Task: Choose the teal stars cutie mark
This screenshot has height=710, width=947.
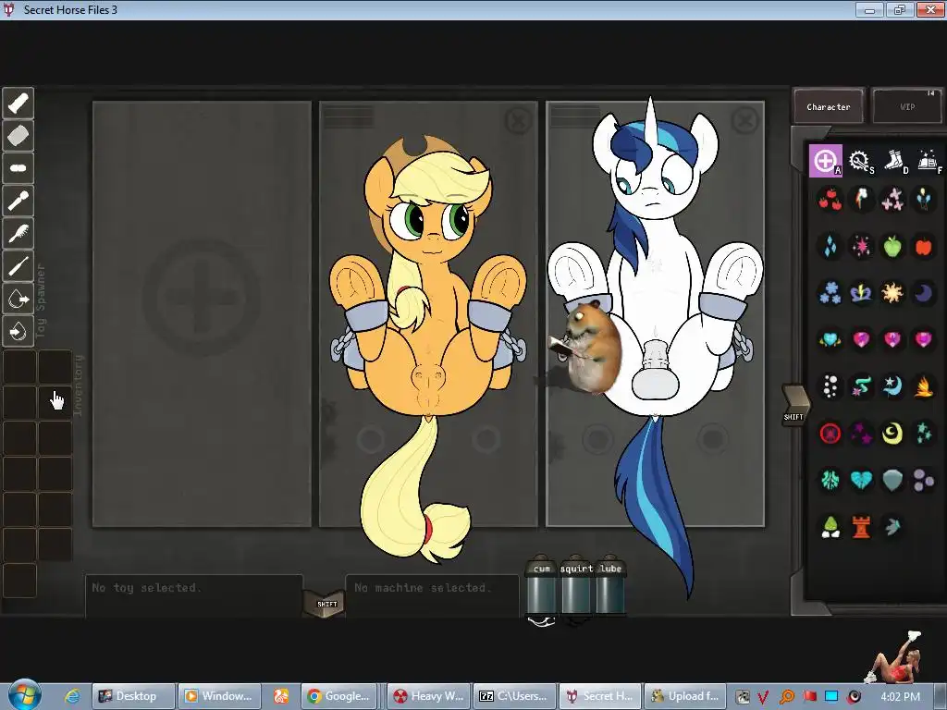Action: click(924, 433)
